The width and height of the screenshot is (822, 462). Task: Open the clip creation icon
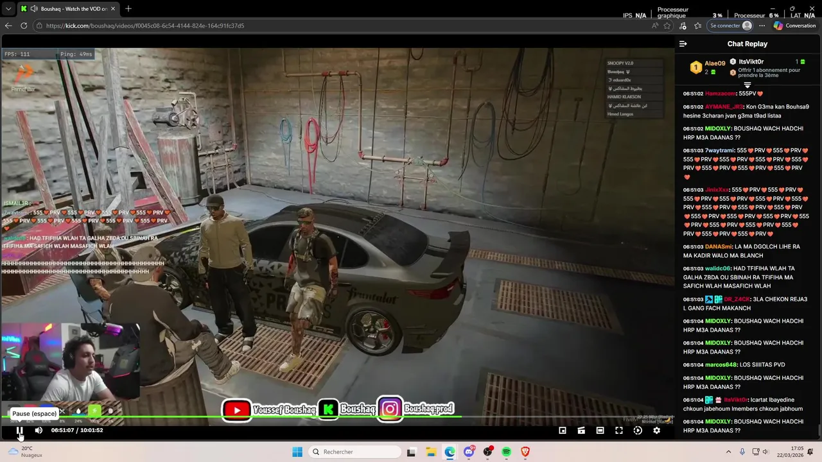pyautogui.click(x=581, y=431)
